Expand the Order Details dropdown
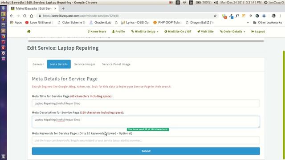Screen dimensions: 285x160 (x=232, y=32)
